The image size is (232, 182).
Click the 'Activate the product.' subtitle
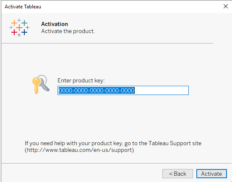click(68, 31)
